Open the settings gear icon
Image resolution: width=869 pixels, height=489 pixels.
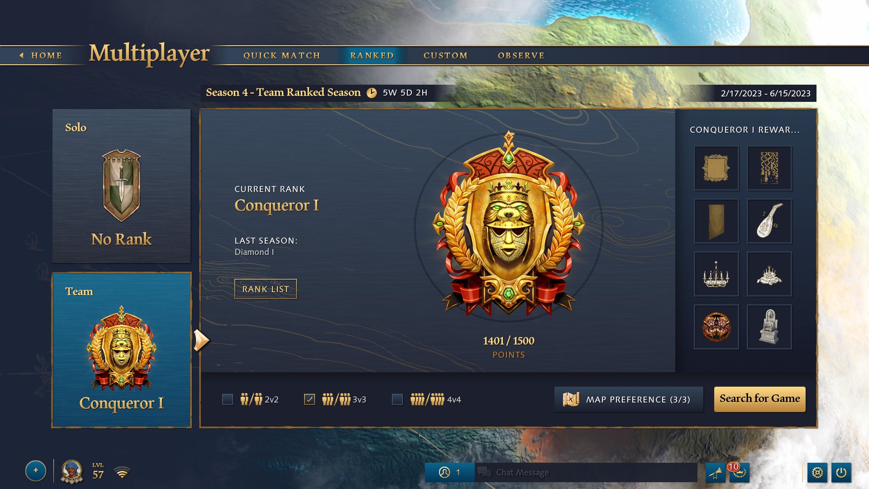(x=817, y=473)
